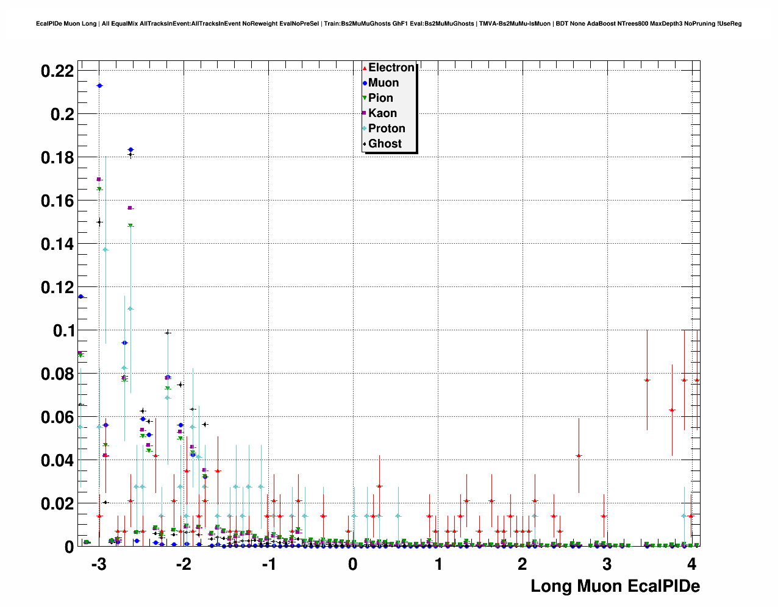The image size is (778, 607).
Task: Click the 'Long Muon EcalPIDe' x-axis title
Action: click(x=615, y=586)
